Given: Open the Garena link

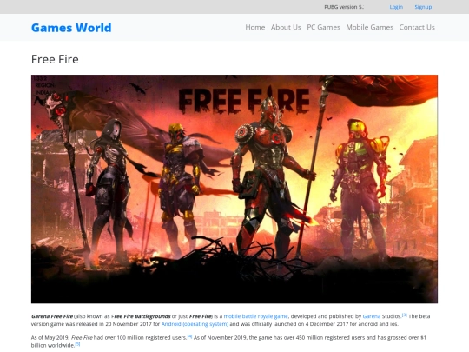Looking at the screenshot, I should 372,316.
